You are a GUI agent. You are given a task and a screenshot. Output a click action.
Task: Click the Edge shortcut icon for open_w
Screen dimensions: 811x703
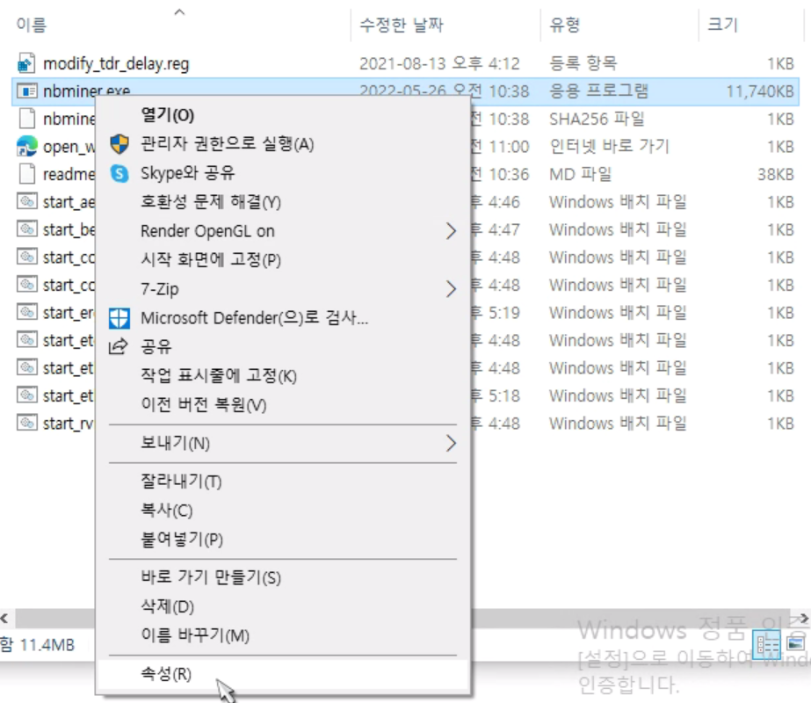[x=27, y=147]
